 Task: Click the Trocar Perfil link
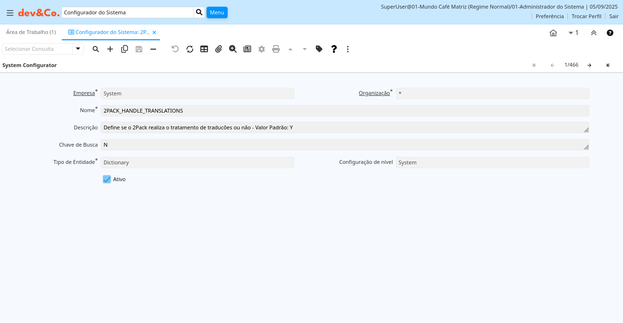tap(586, 16)
